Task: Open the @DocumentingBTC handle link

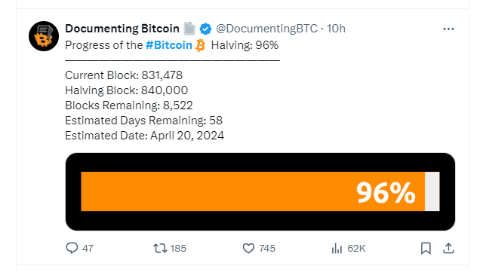Action: click(x=267, y=29)
